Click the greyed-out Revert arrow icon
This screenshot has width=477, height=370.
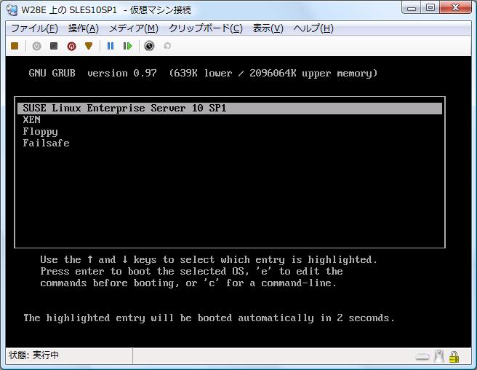tap(167, 46)
